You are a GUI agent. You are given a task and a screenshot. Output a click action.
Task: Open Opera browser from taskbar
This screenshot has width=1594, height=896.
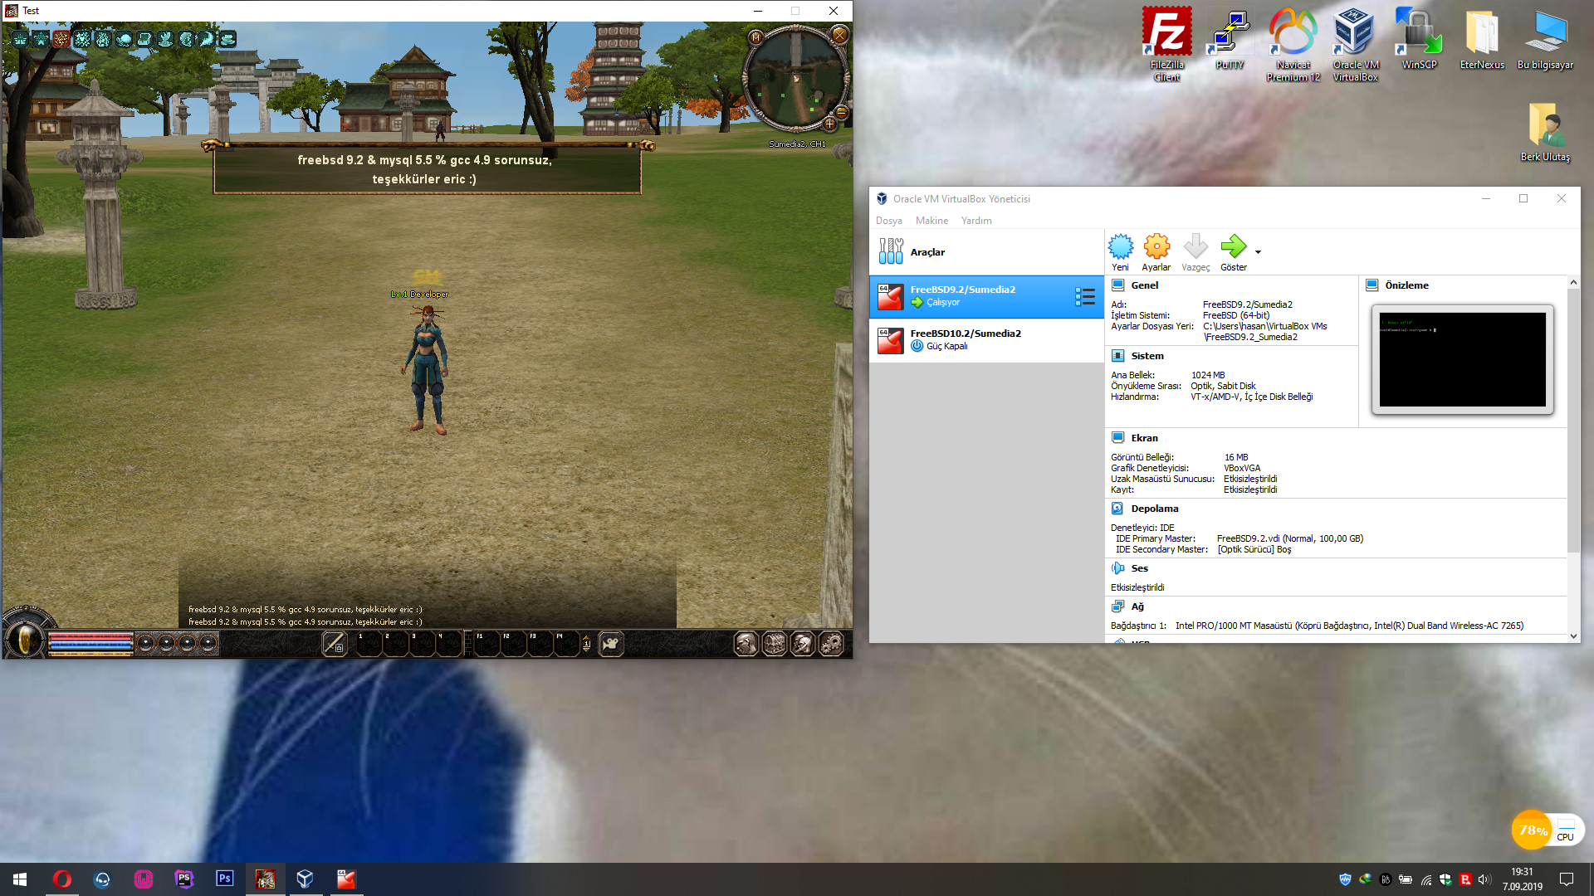pyautogui.click(x=61, y=879)
